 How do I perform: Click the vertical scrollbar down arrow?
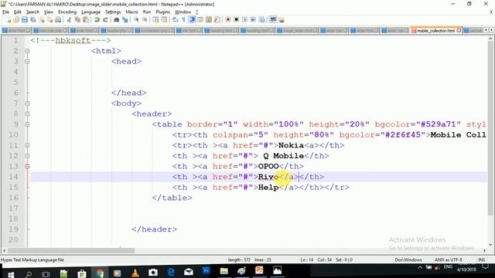point(490,244)
